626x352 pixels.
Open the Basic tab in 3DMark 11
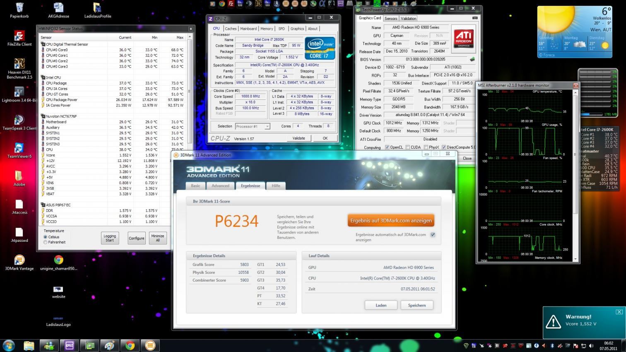point(195,186)
